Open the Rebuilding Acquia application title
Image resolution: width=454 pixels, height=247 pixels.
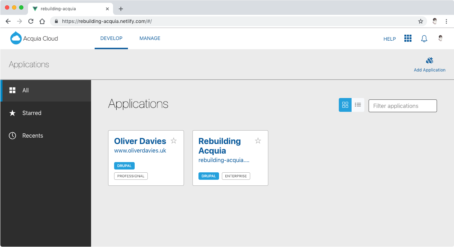click(219, 146)
